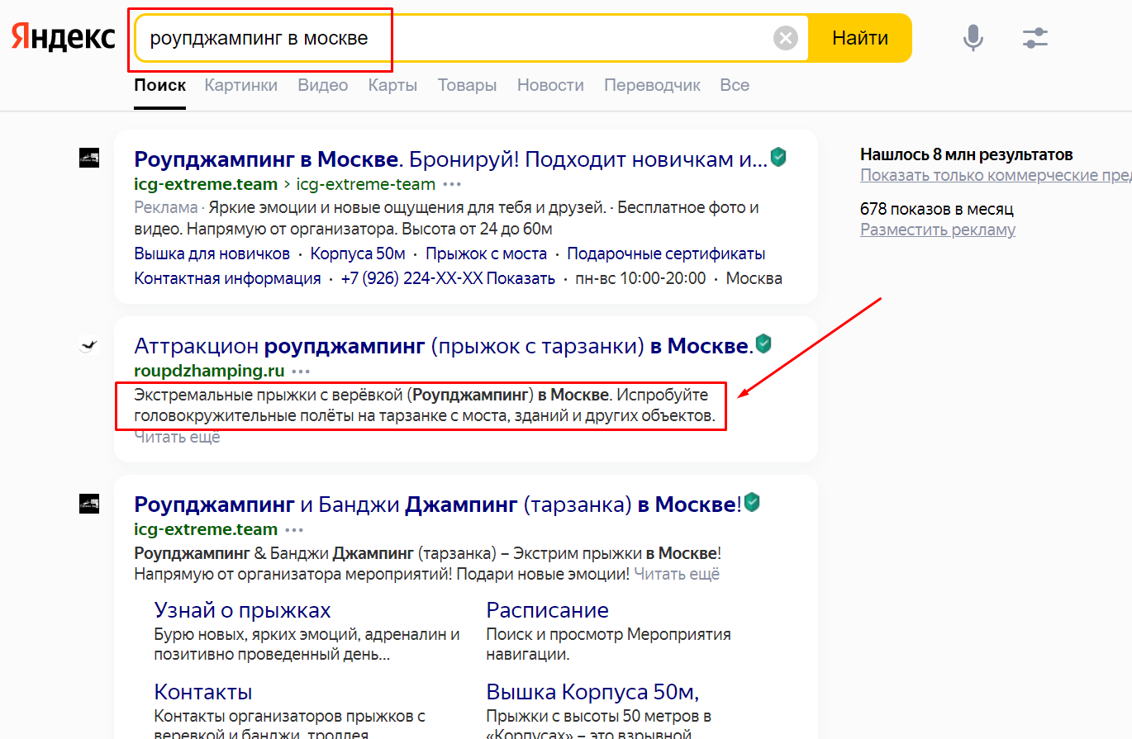Image resolution: width=1132 pixels, height=739 pixels.
Task: Switch to the Видео tab
Action: click(323, 85)
